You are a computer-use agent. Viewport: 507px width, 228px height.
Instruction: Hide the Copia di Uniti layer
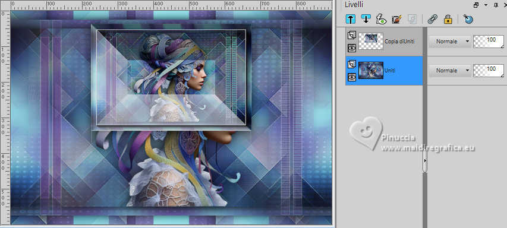coord(352,48)
